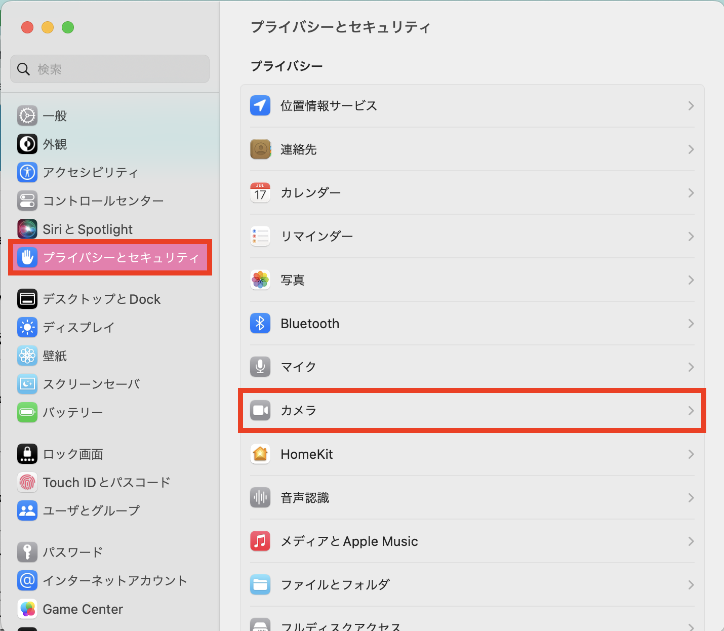Expand the メディアと Apple Music chevron

pos(691,541)
